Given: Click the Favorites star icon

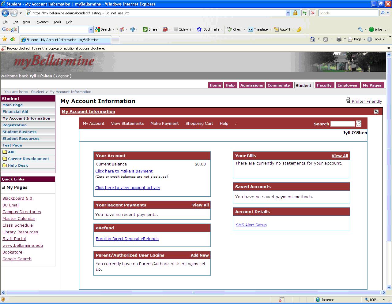Looking at the screenshot, I should click(x=4, y=39).
